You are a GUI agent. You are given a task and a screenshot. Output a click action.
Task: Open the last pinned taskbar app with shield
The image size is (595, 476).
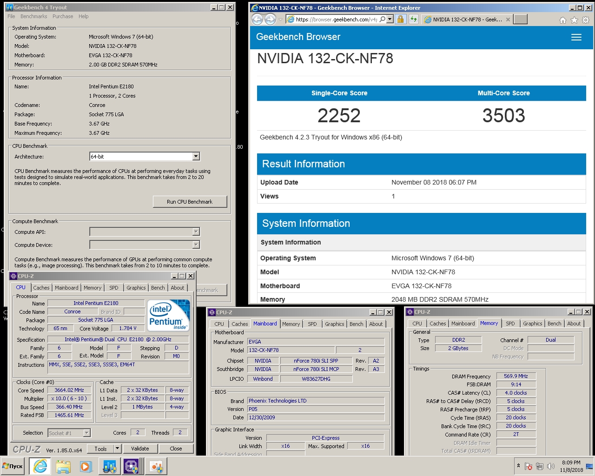[x=156, y=466]
